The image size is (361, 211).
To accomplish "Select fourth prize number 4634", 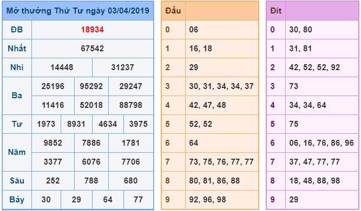I will [108, 124].
